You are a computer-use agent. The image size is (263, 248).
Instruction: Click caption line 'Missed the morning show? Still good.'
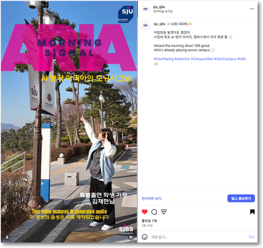click(x=182, y=46)
